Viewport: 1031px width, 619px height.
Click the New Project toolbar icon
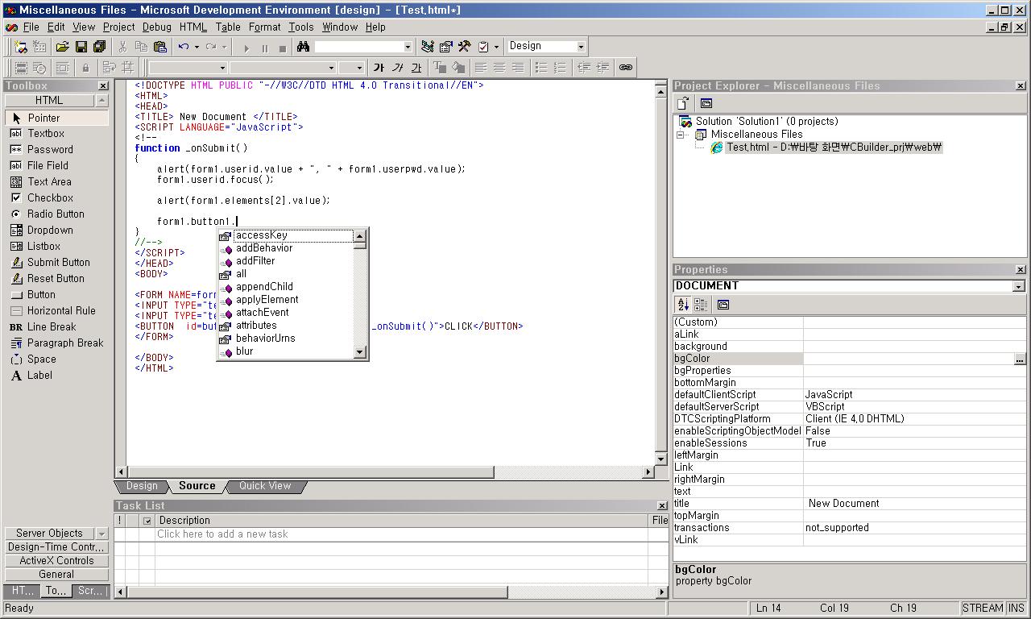click(21, 47)
